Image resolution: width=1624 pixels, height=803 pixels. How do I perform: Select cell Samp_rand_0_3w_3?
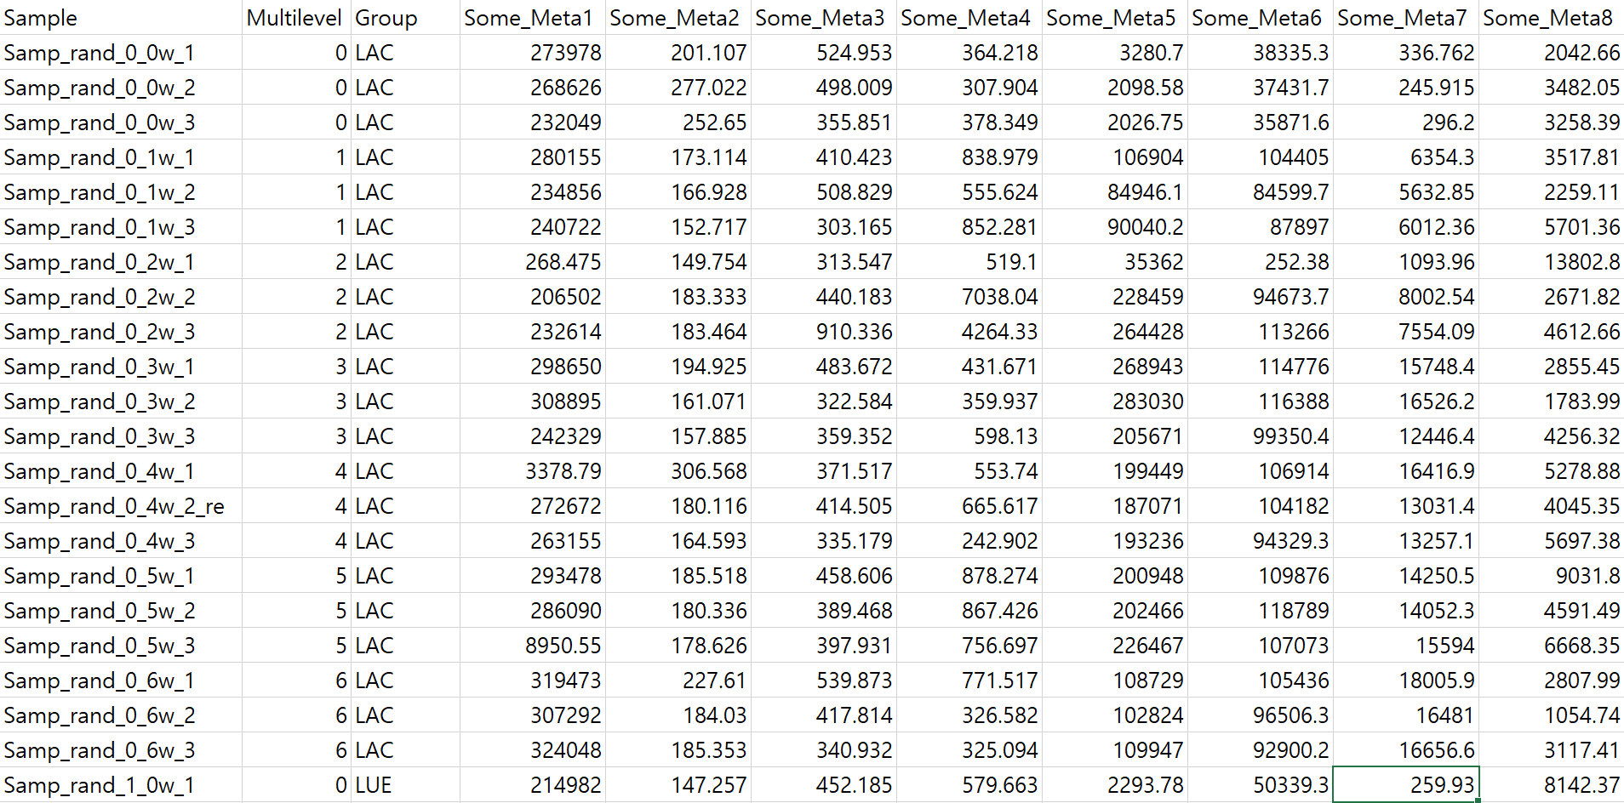[121, 436]
